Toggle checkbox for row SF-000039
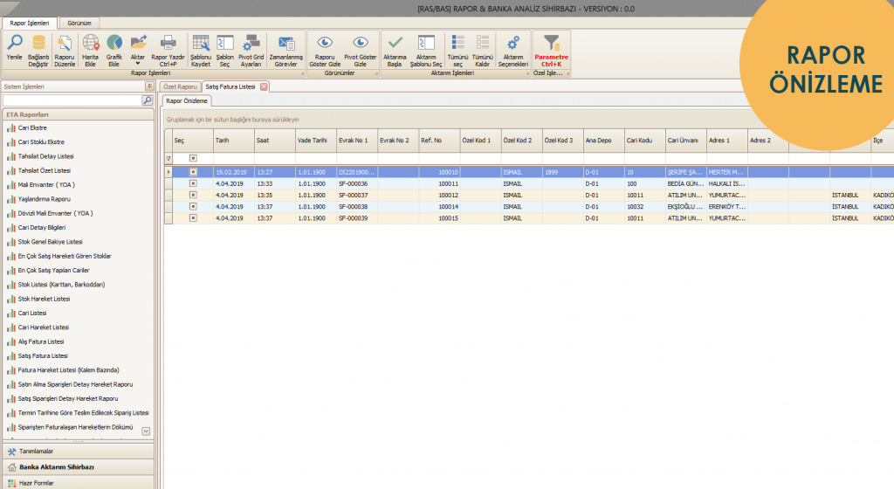894x489 pixels. [193, 217]
